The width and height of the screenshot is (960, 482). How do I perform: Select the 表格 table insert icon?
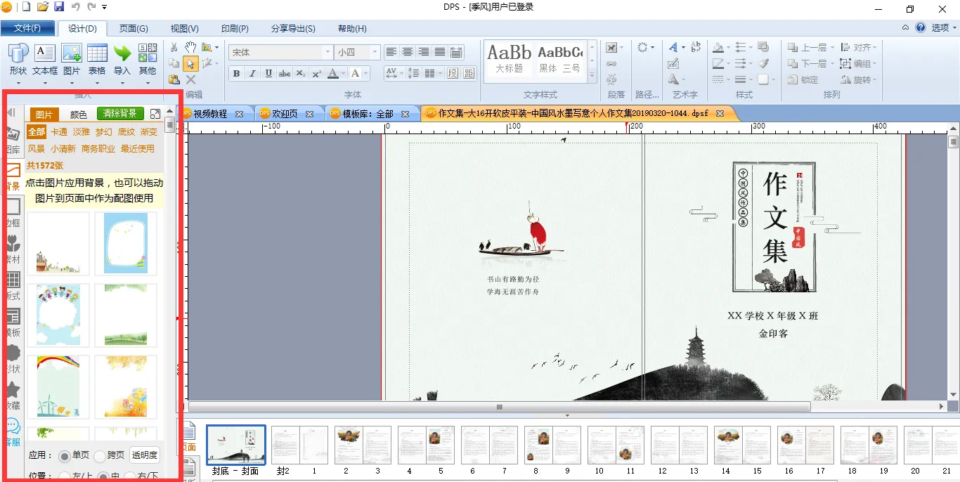(97, 55)
